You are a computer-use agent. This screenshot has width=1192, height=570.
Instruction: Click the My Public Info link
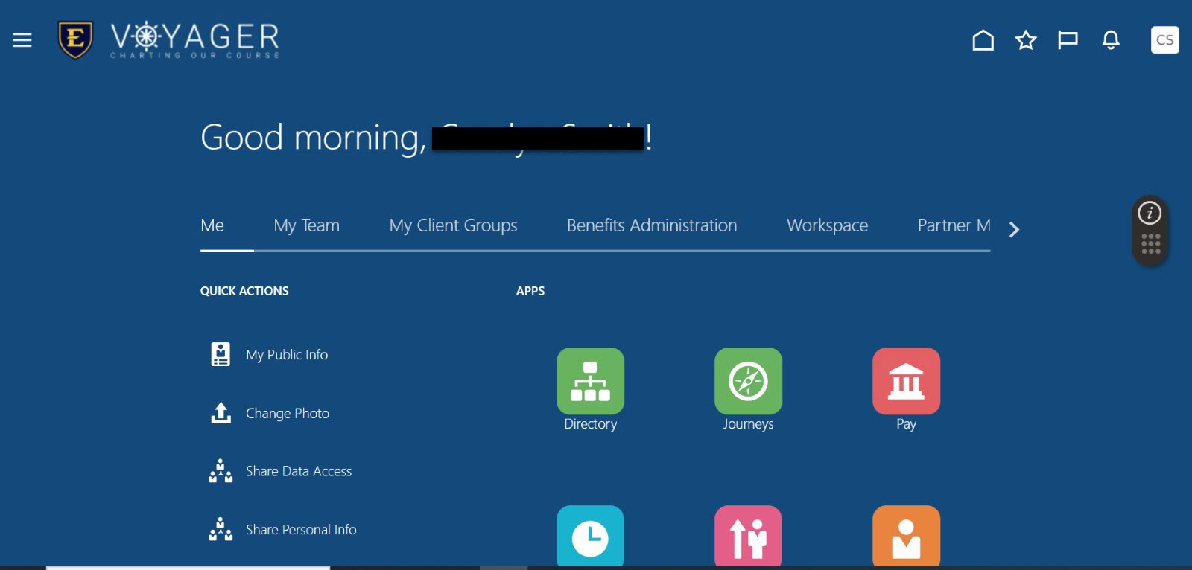click(x=287, y=355)
